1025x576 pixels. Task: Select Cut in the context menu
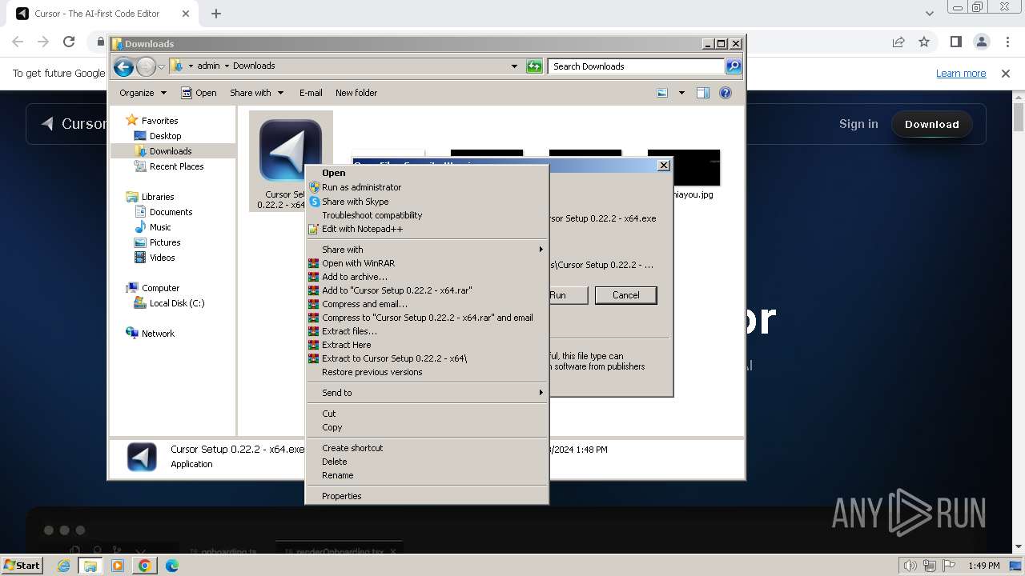427,414
